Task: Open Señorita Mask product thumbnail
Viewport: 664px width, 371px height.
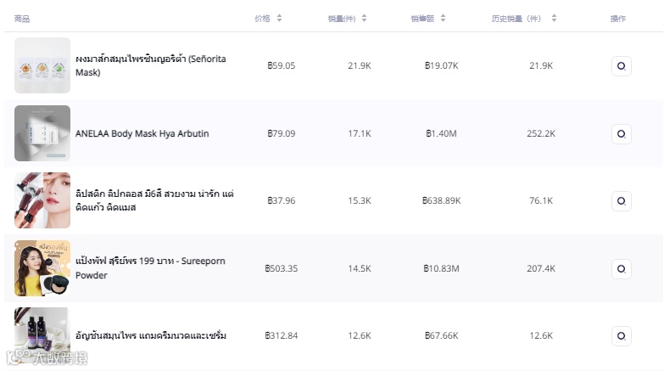Action: click(42, 65)
